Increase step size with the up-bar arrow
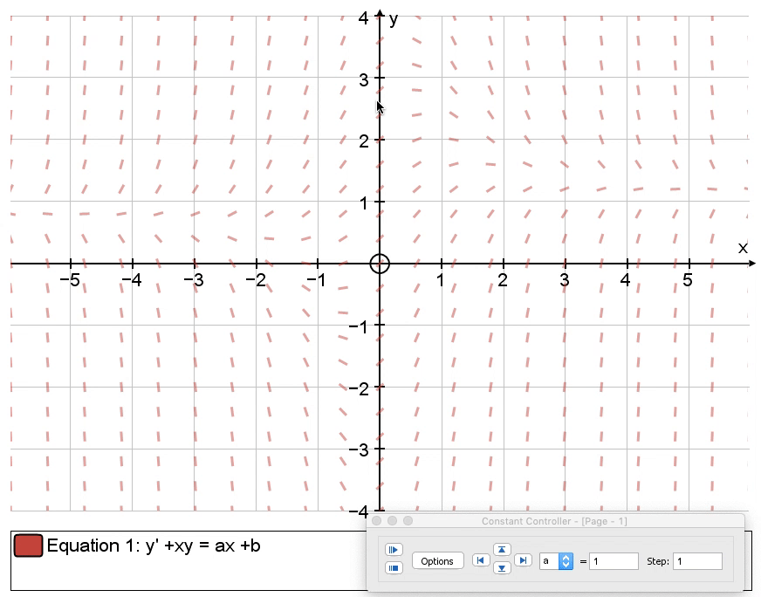 pyautogui.click(x=502, y=550)
